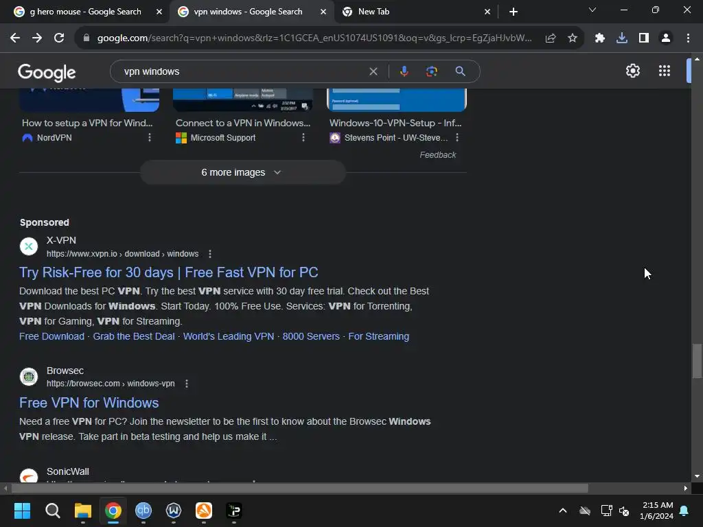Clear the search box text
The width and height of the screenshot is (703, 527).
[373, 71]
